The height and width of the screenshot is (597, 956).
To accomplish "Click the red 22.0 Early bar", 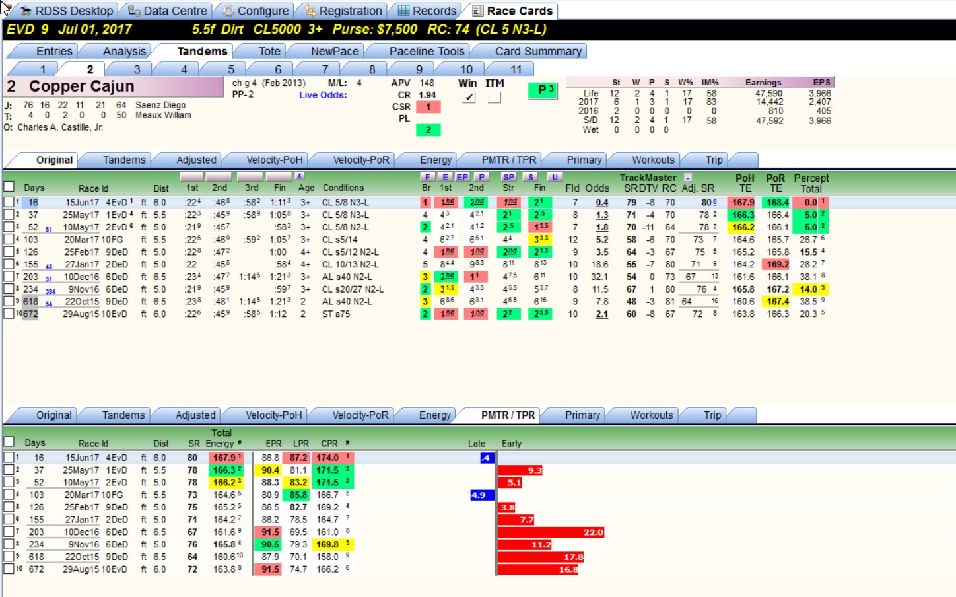I will [551, 532].
